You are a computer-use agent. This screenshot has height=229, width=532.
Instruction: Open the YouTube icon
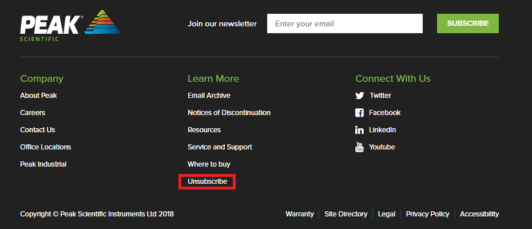(359, 147)
